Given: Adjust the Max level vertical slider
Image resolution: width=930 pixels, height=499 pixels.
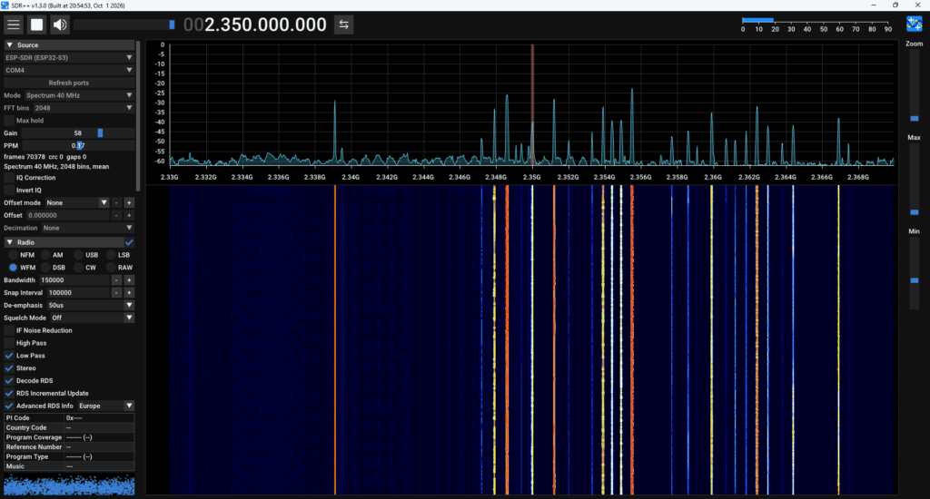Looking at the screenshot, I should [x=914, y=181].
